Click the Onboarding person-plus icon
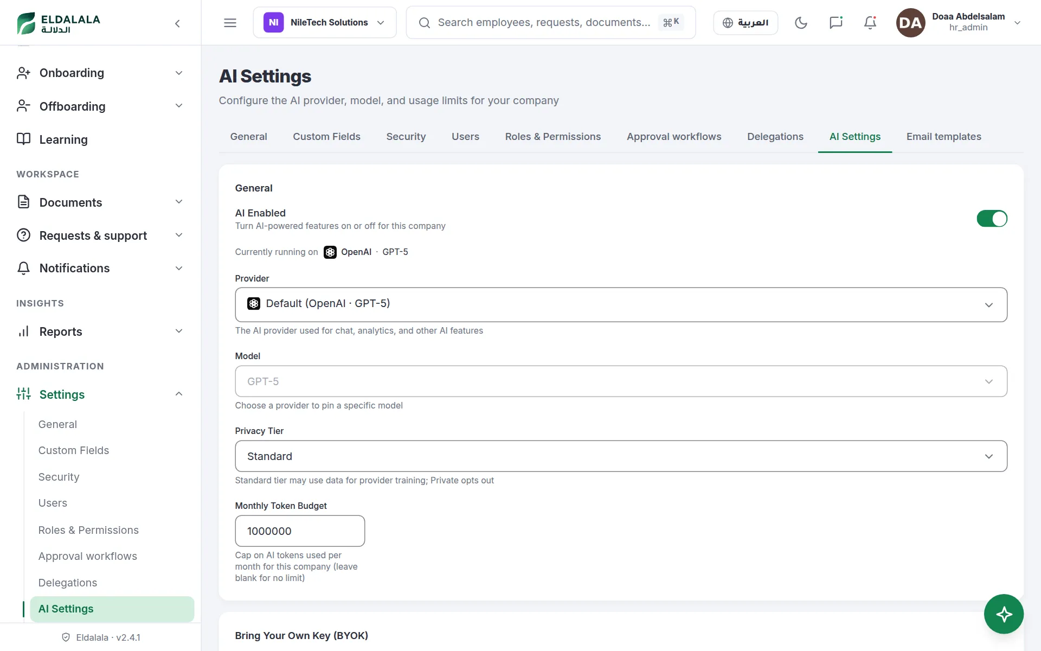 coord(23,73)
